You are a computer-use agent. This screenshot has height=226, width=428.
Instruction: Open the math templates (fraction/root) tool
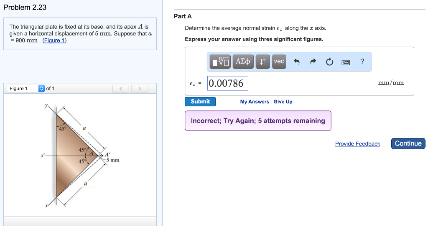[220, 62]
